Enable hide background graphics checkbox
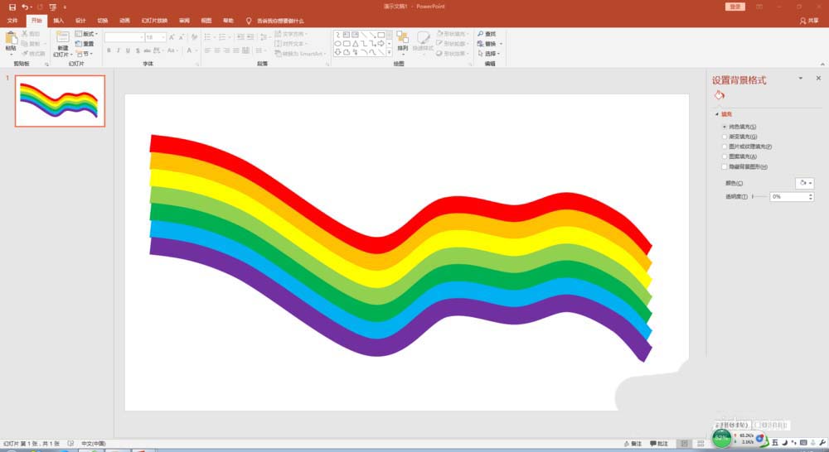829x452 pixels. click(x=725, y=166)
